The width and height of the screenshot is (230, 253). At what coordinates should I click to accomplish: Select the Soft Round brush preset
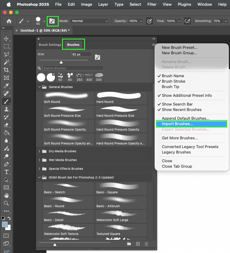pyautogui.click(x=68, y=98)
